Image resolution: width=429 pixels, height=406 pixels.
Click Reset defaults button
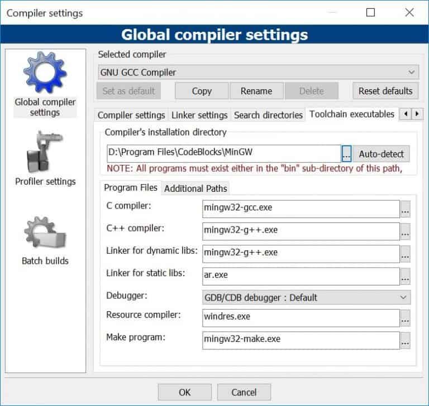point(385,91)
